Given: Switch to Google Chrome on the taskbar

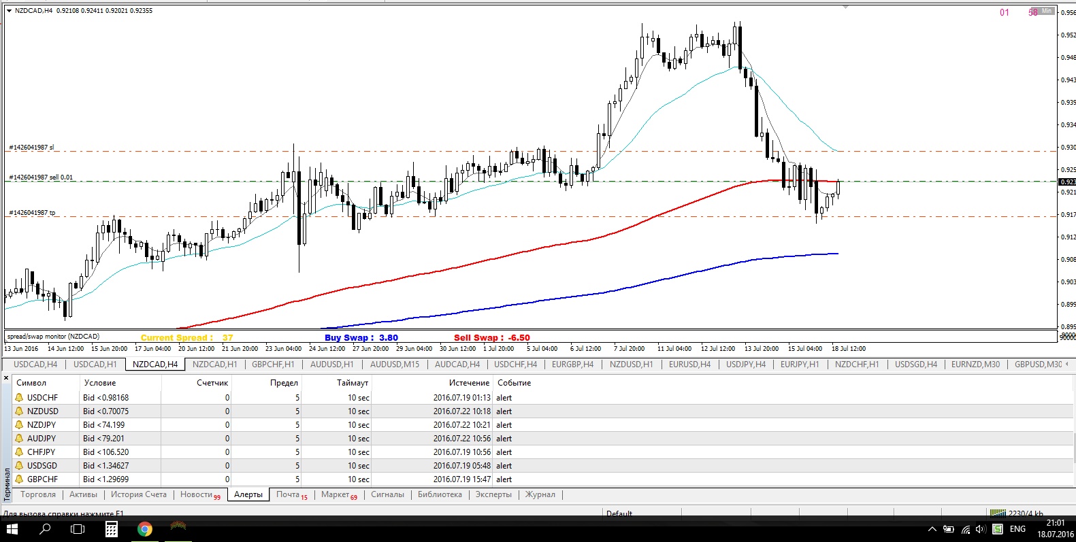Looking at the screenshot, I should point(144,528).
